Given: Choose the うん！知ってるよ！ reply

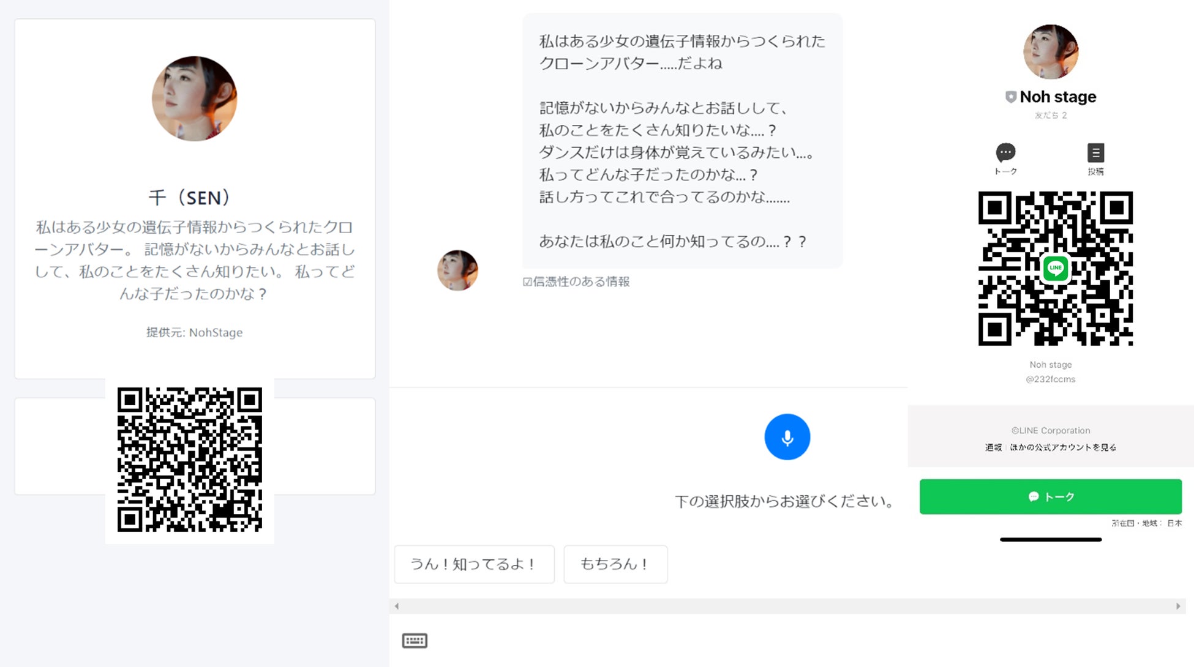Looking at the screenshot, I should [x=474, y=564].
